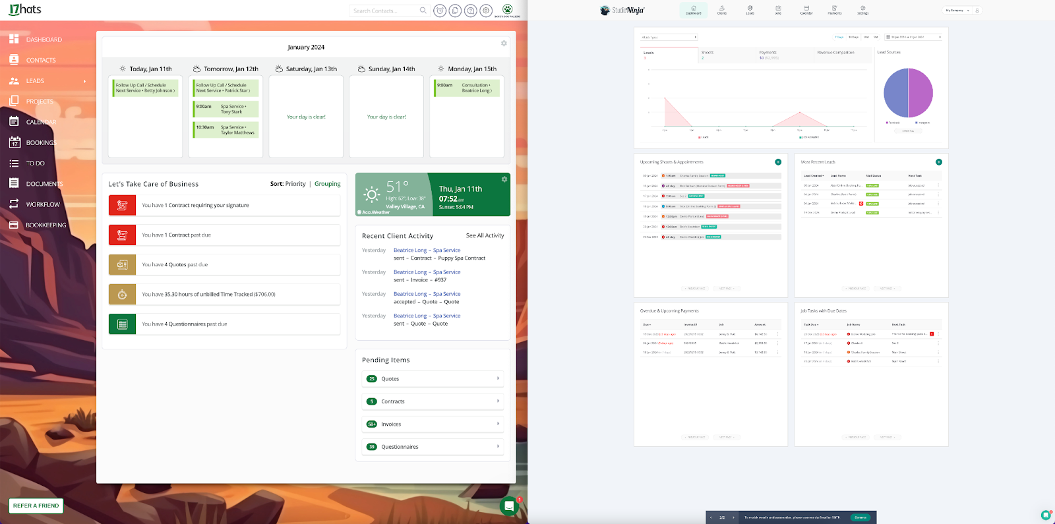Click Next Page in Upcoming Shoots & Appointments
Viewport: 1055px width, 524px height.
click(727, 289)
